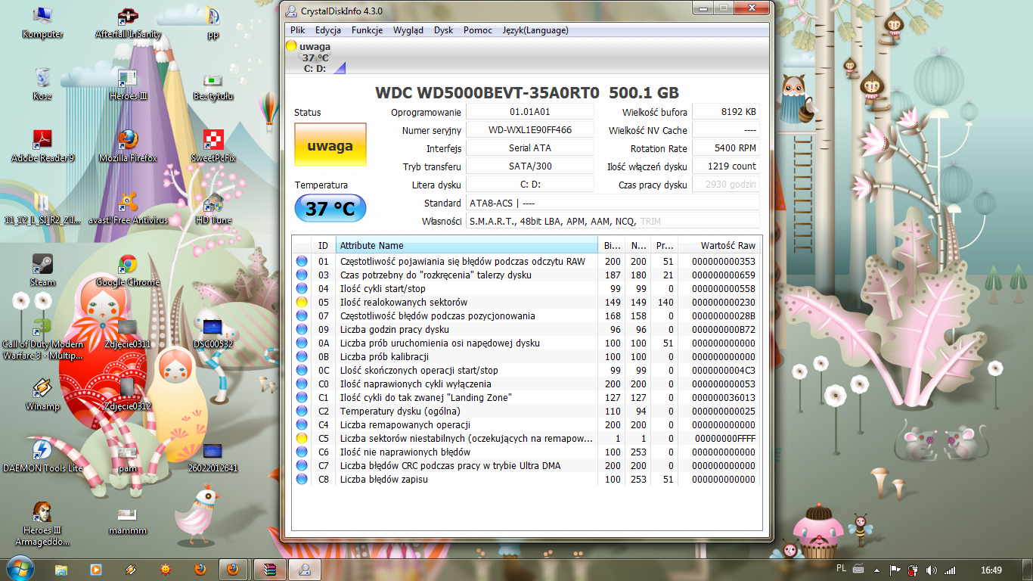The image size is (1033, 581).
Task: Sort by the Attribute Name column header
Action: point(466,245)
